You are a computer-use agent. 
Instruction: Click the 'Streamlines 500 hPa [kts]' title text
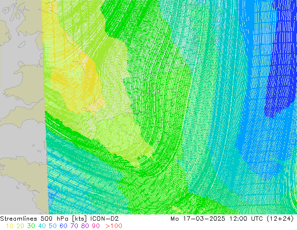click(x=44, y=219)
